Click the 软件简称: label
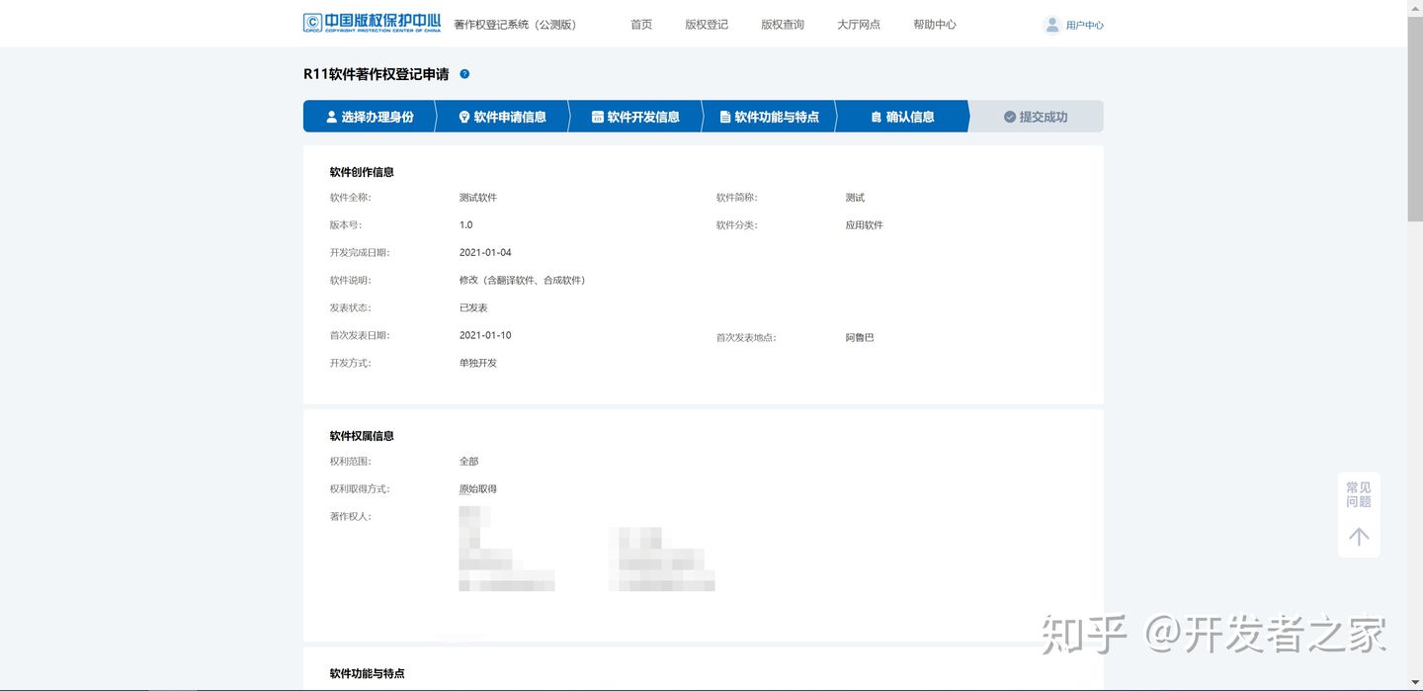This screenshot has height=691, width=1423. point(737,198)
